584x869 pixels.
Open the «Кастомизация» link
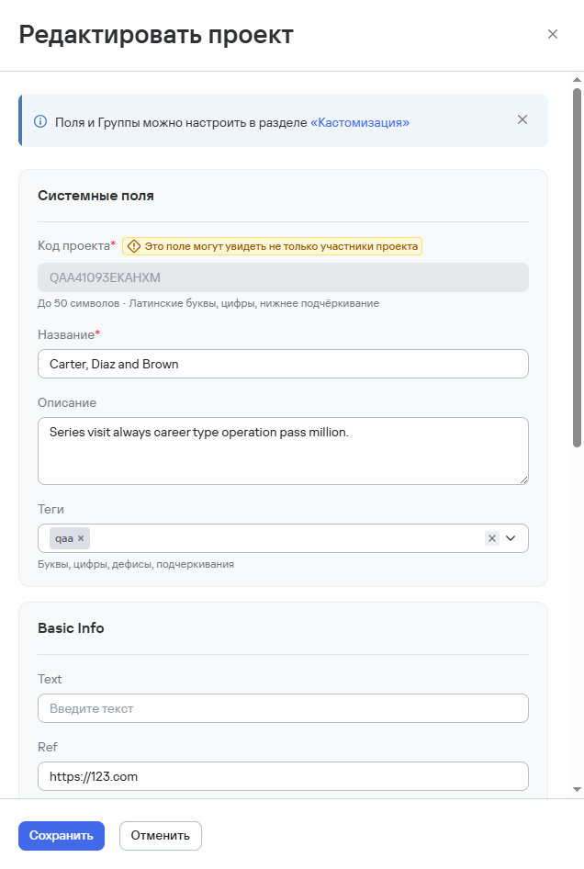coord(360,121)
